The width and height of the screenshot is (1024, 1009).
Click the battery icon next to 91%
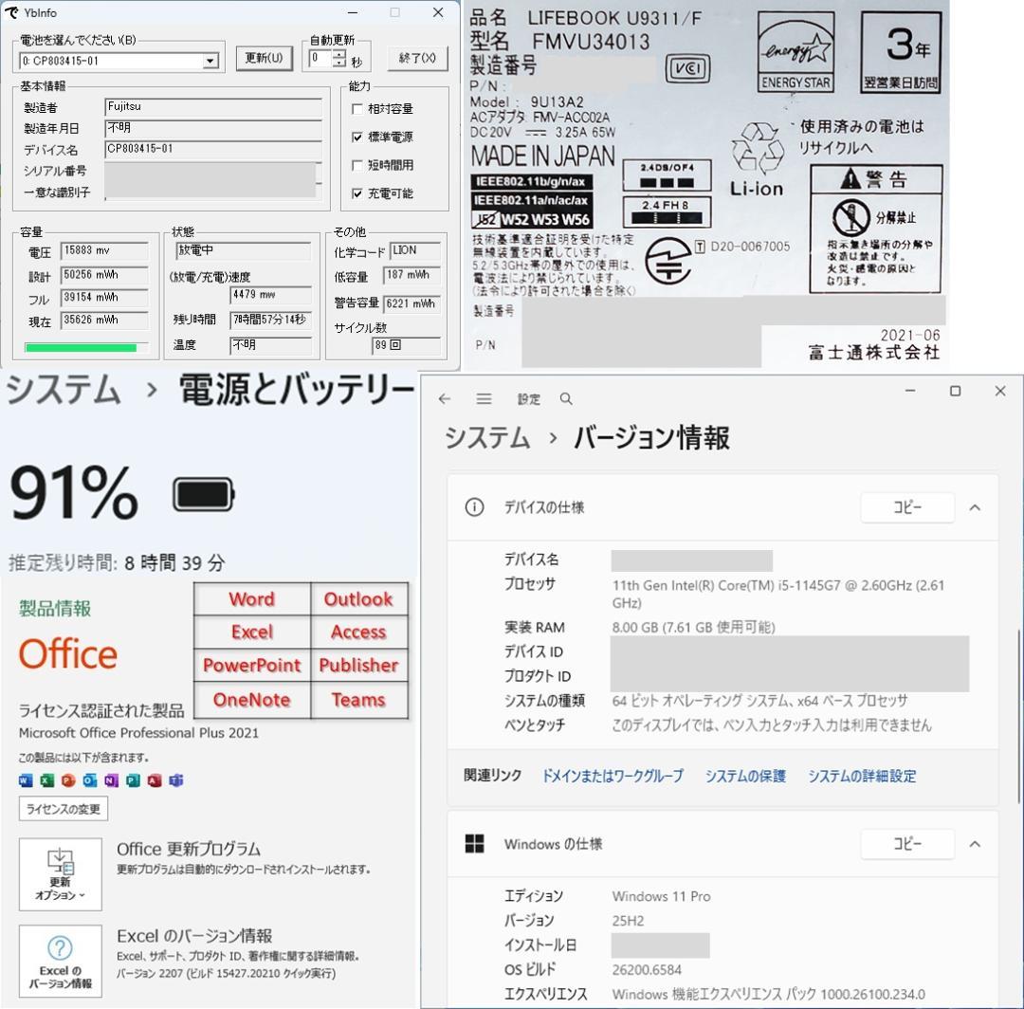tap(203, 494)
